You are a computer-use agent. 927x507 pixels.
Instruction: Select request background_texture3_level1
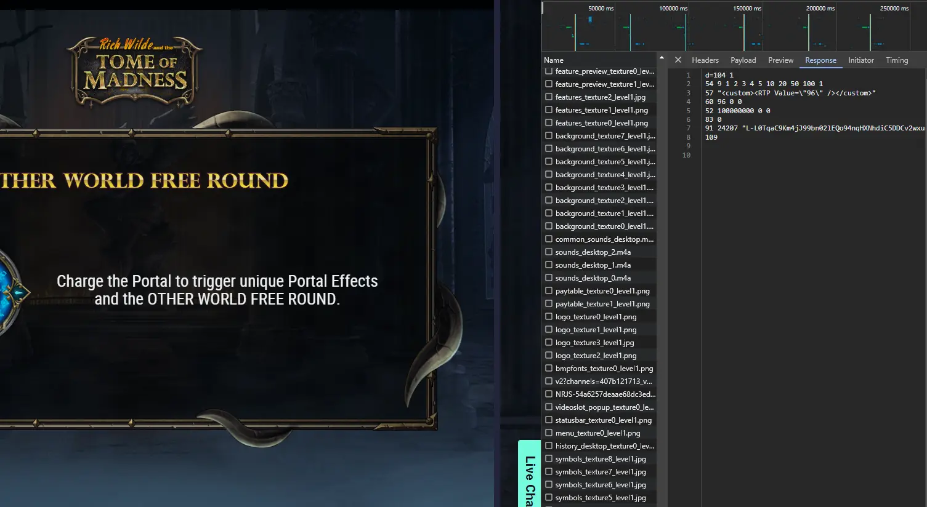[604, 188]
